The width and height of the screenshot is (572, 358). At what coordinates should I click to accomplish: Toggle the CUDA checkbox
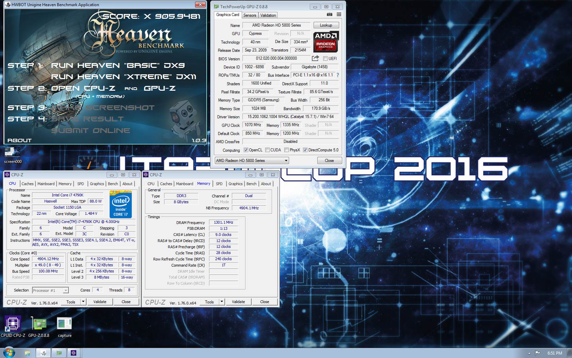[x=267, y=150]
